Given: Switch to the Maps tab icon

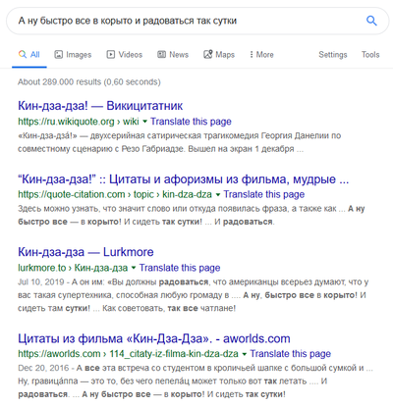Looking at the screenshot, I should click(x=208, y=54).
